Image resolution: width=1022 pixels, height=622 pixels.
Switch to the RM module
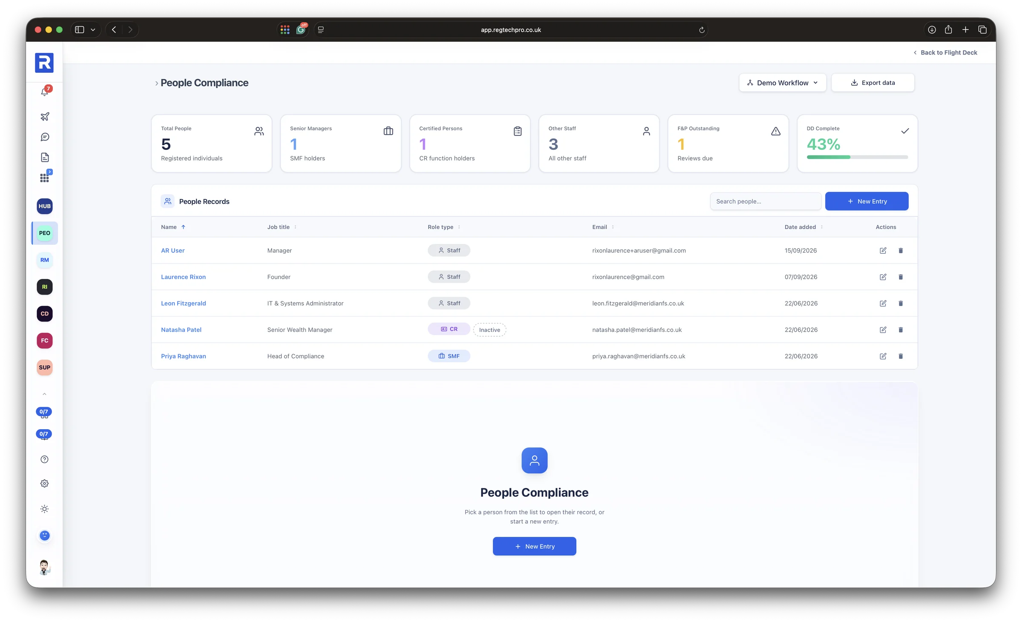tap(45, 260)
